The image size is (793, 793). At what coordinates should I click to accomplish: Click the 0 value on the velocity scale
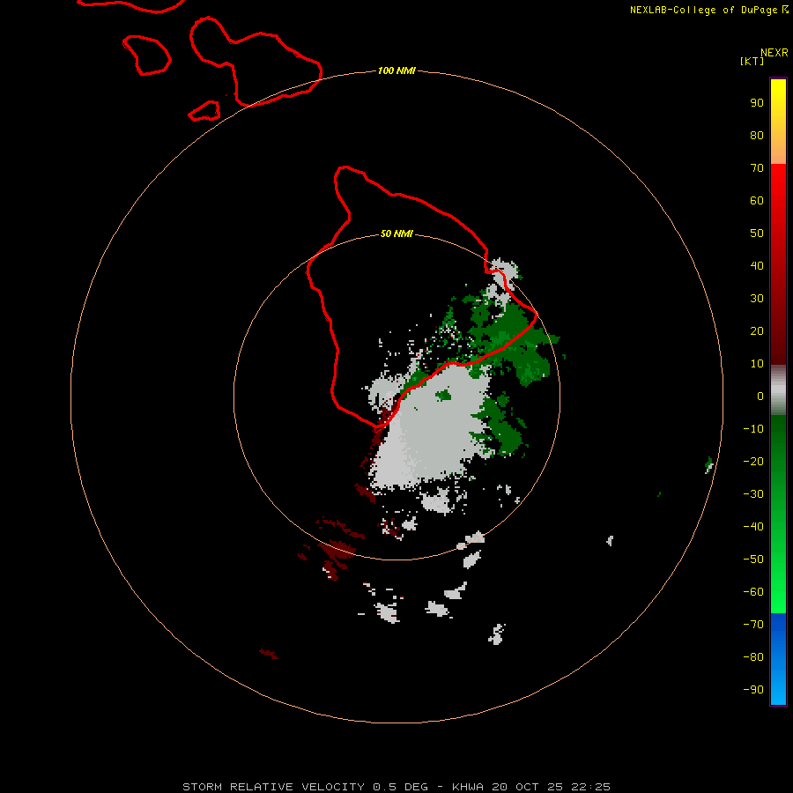(x=760, y=396)
